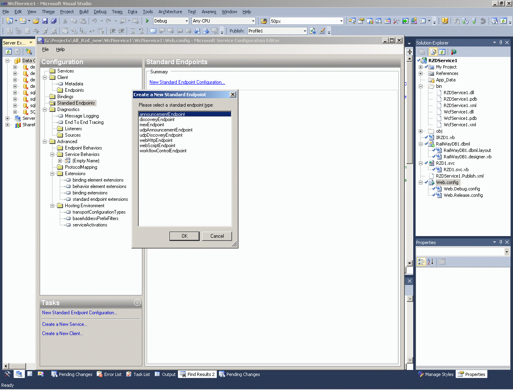This screenshot has width=513, height=390.
Task: Select mexEndpoint in the endpoint type list
Action: (152, 125)
